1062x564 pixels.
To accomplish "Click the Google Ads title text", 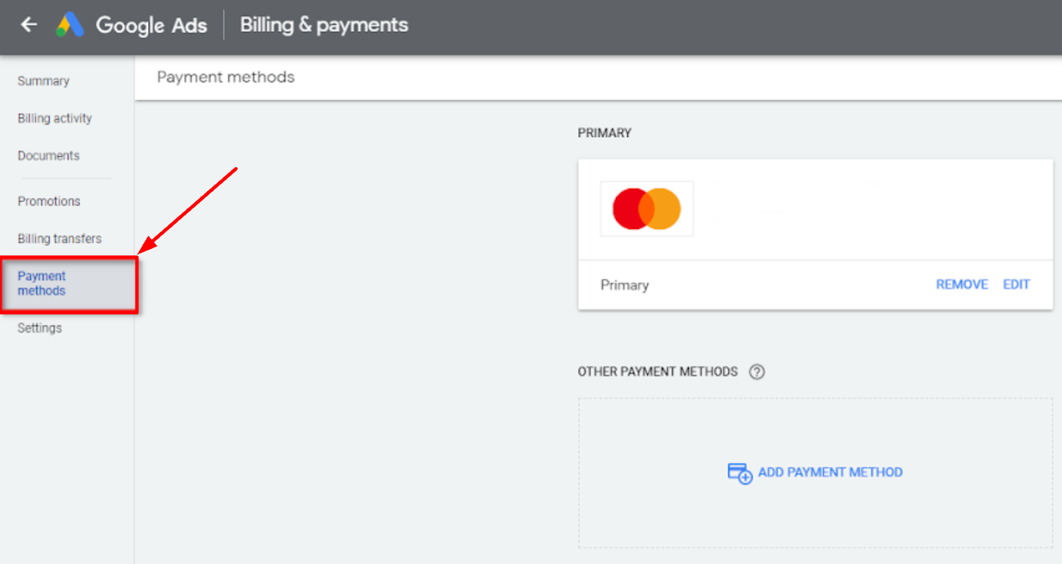I will tap(151, 25).
